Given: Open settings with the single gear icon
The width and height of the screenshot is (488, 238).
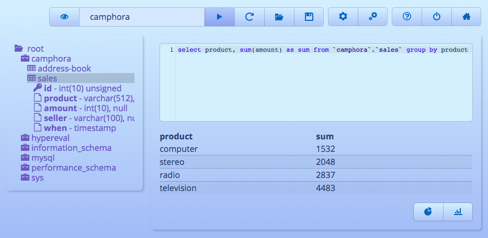Looking at the screenshot, I should pyautogui.click(x=343, y=17).
